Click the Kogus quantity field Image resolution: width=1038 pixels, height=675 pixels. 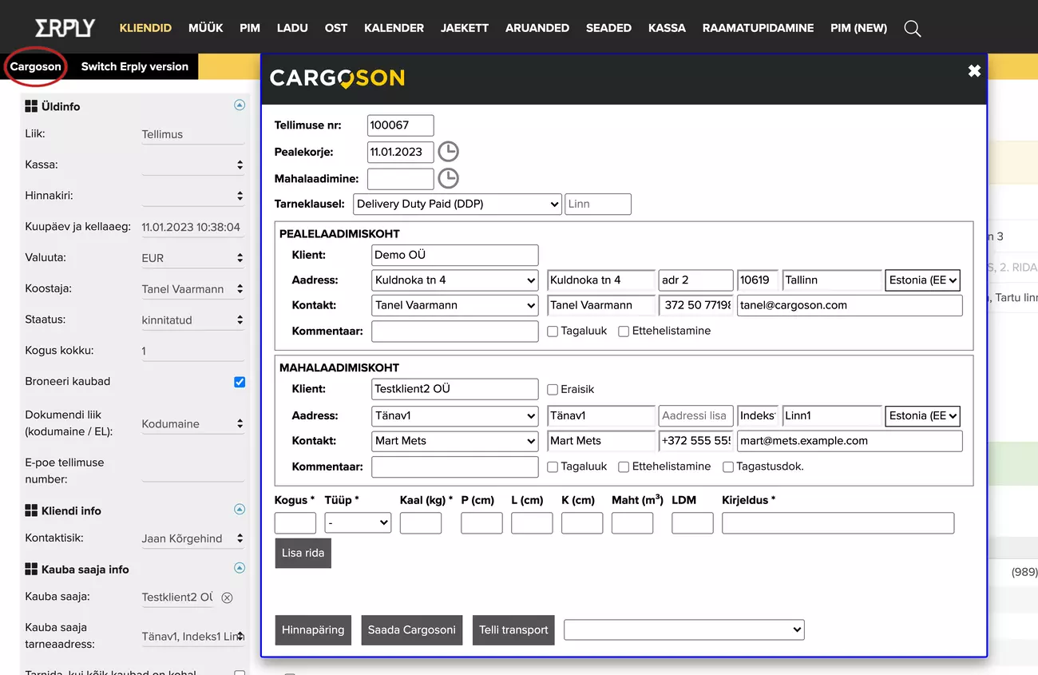pyautogui.click(x=295, y=523)
